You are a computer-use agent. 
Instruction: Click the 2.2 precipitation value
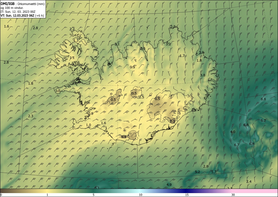[72, 29]
